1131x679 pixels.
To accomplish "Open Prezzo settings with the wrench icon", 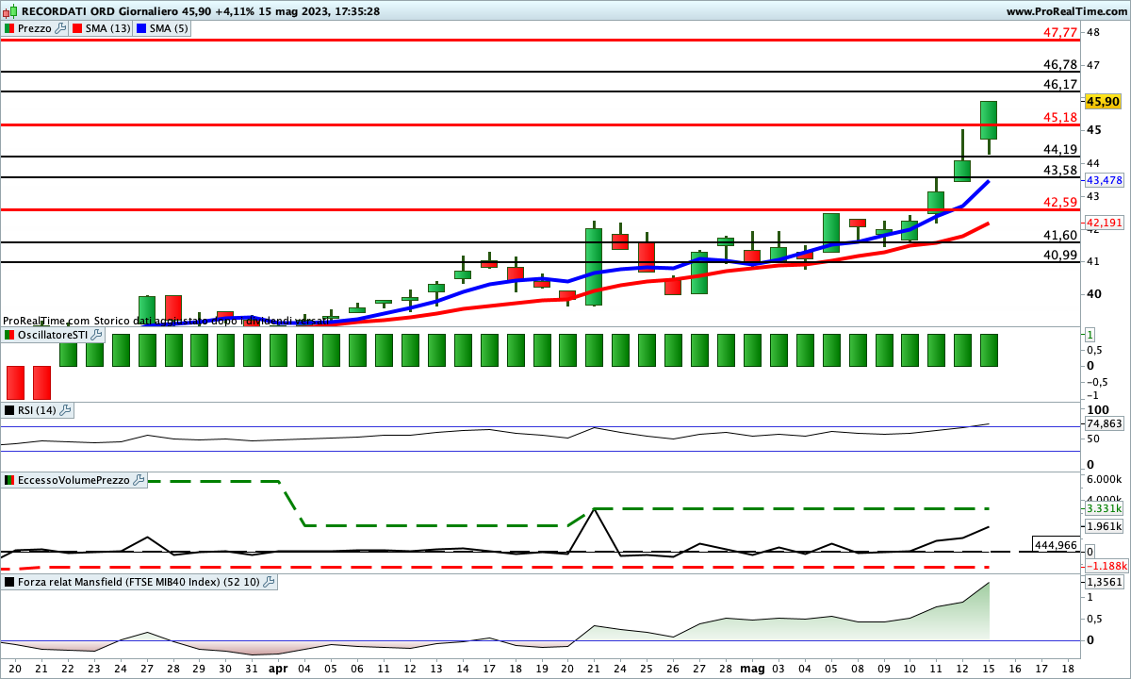I will pos(61,28).
